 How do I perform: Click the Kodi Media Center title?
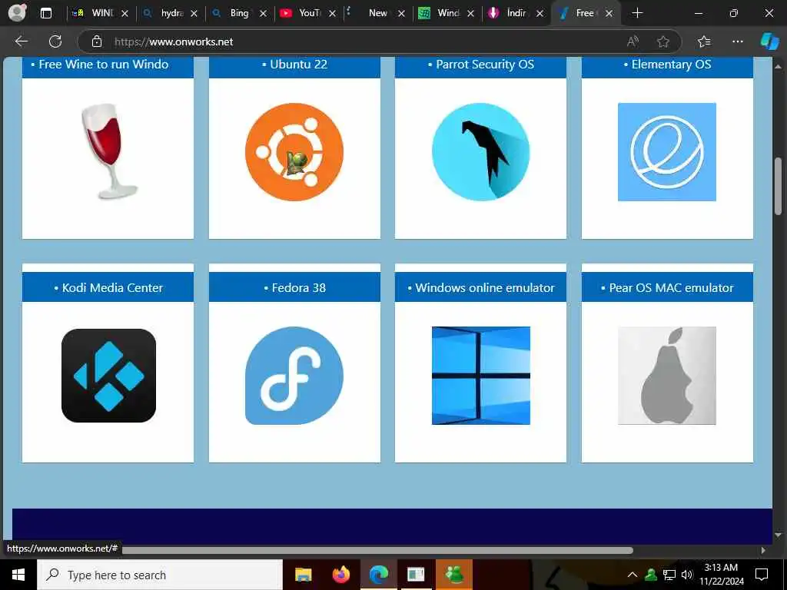pos(112,287)
